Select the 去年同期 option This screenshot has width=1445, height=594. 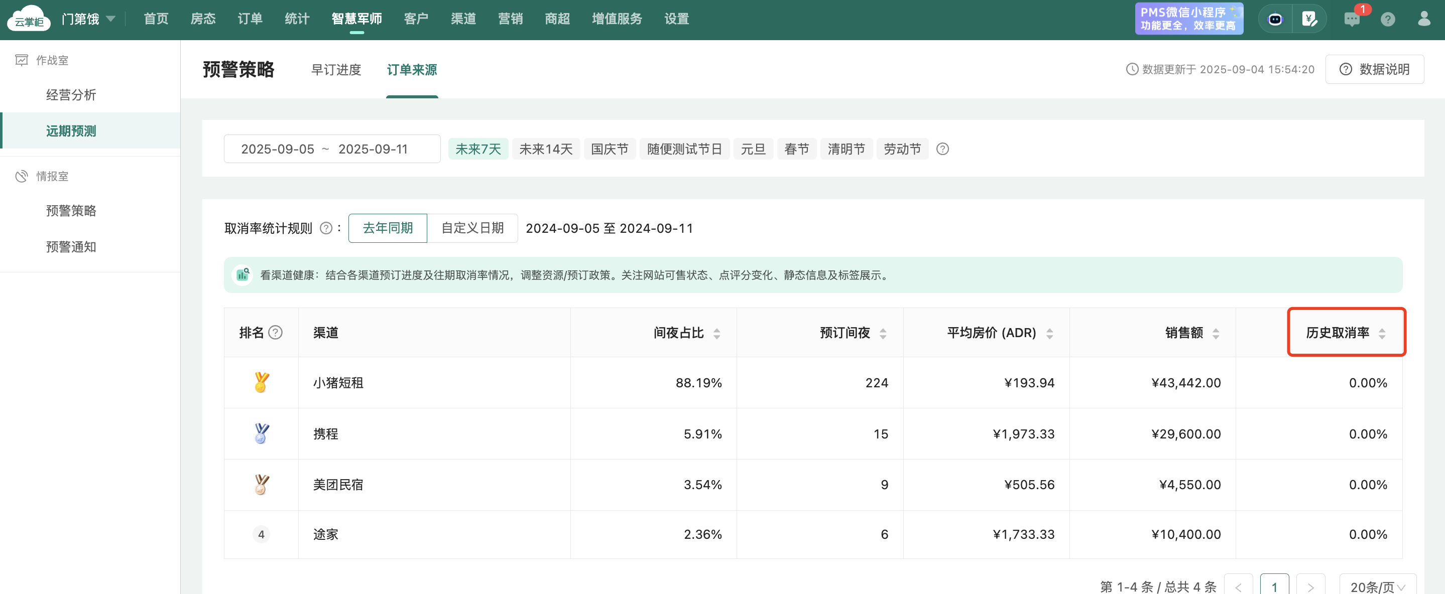388,228
